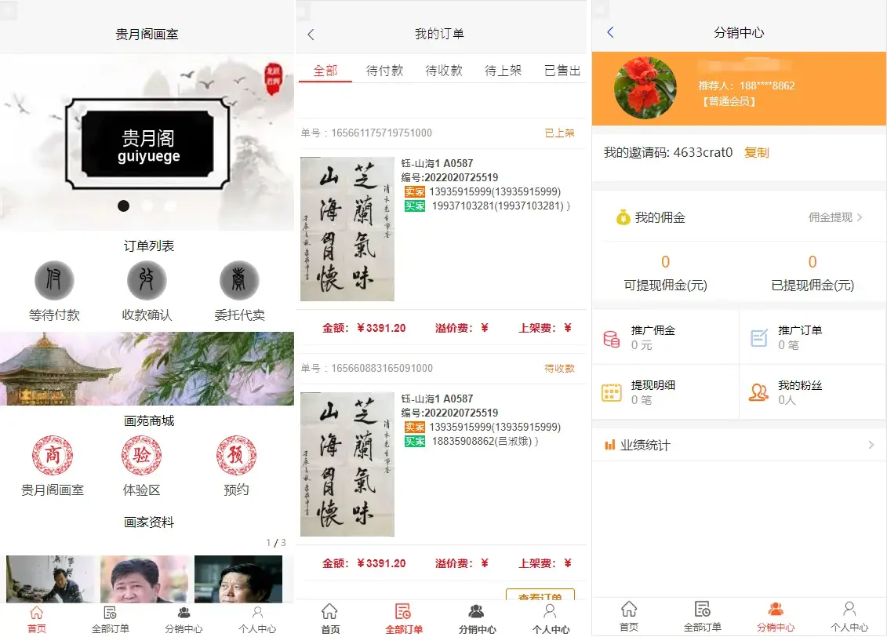Tap the 画苑商城 section heading
Viewport: 887px width, 637px height.
149,421
